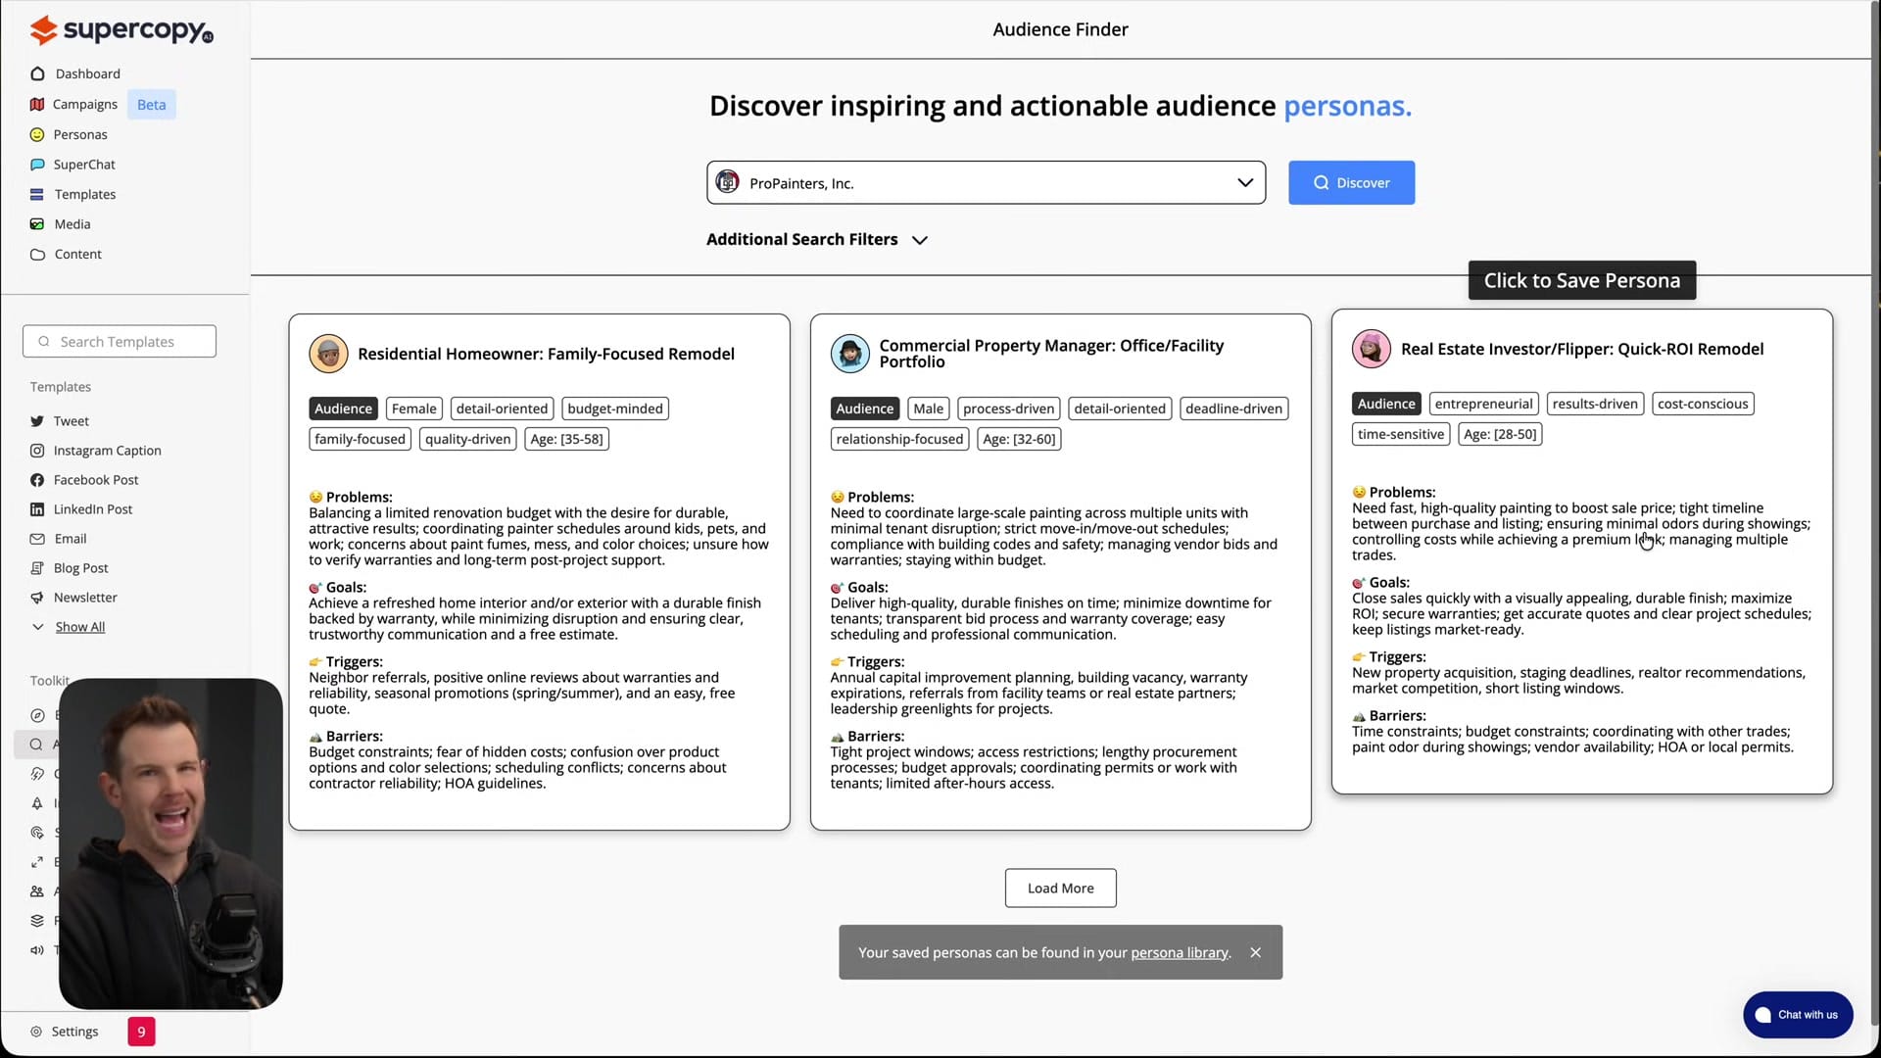Select the Blog Post template icon
This screenshot has height=1058, width=1881.
click(37, 568)
